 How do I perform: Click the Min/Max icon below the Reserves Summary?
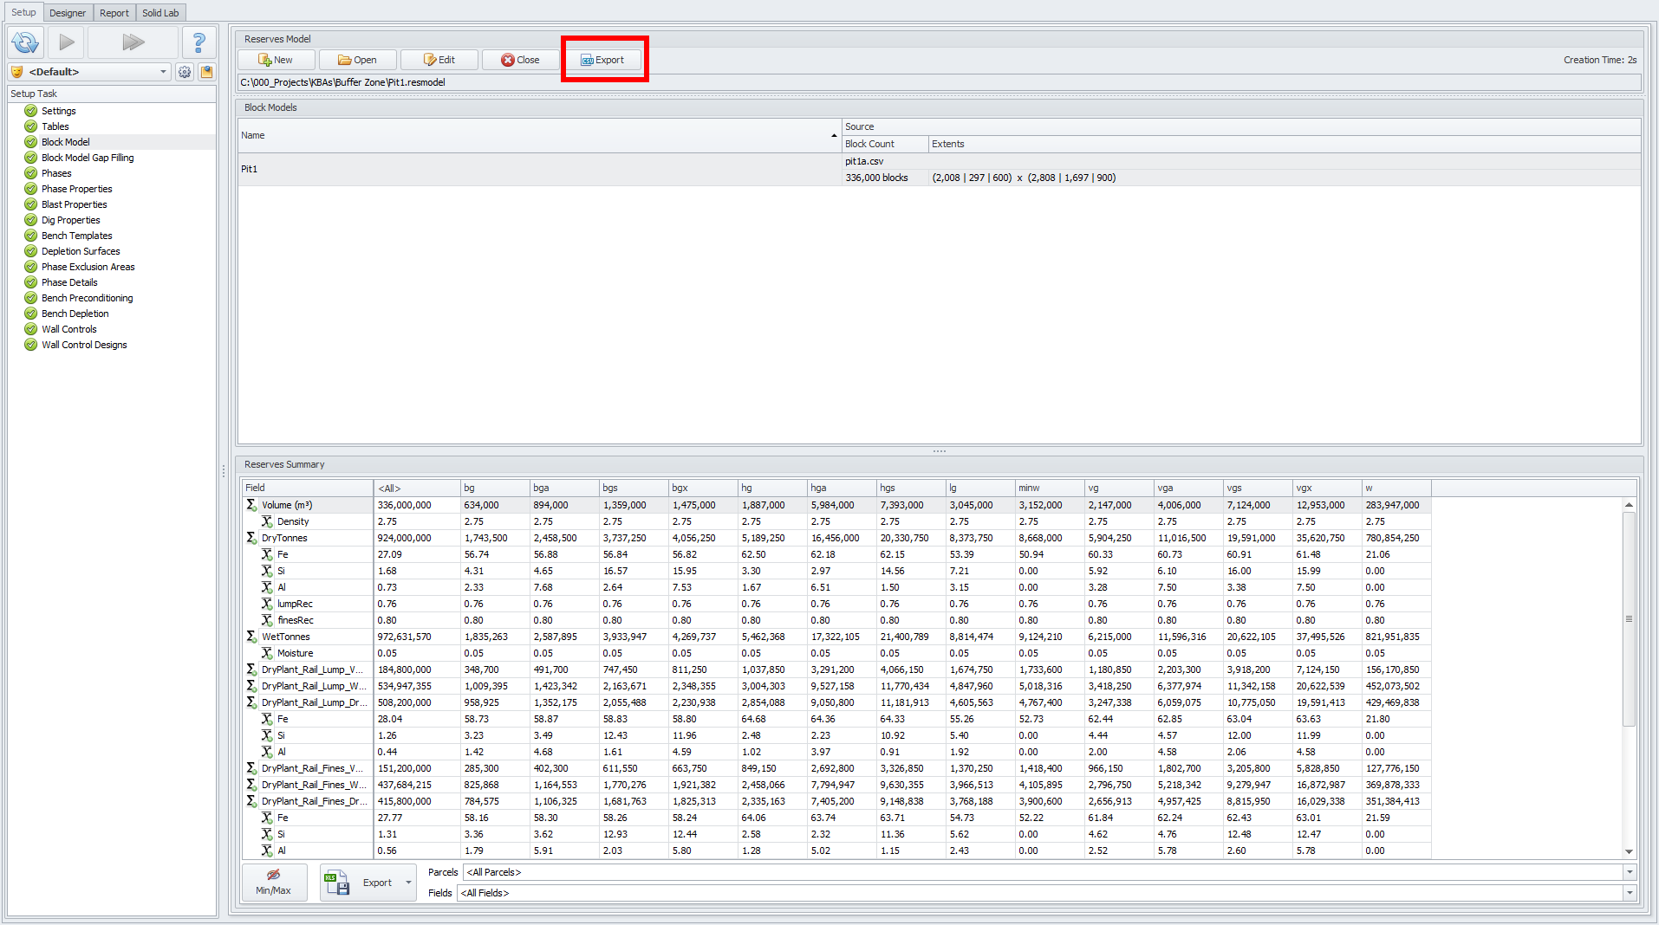click(274, 881)
